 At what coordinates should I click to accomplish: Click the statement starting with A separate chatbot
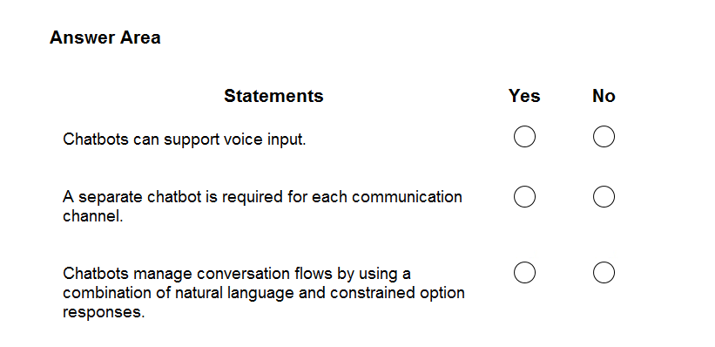262,207
